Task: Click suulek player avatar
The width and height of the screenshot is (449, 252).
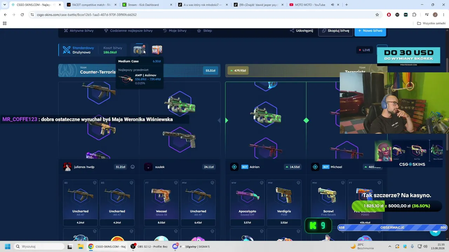Action: 148,167
